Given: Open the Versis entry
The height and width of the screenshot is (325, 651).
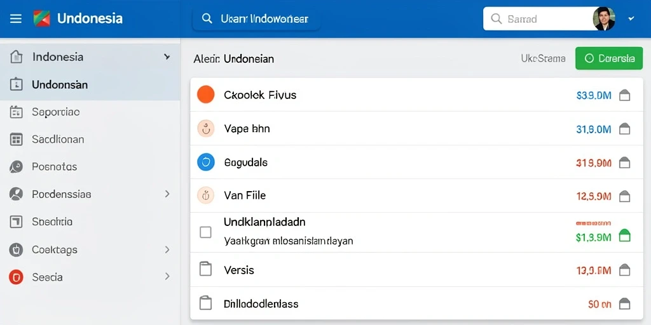Looking at the screenshot, I should click(x=239, y=270).
